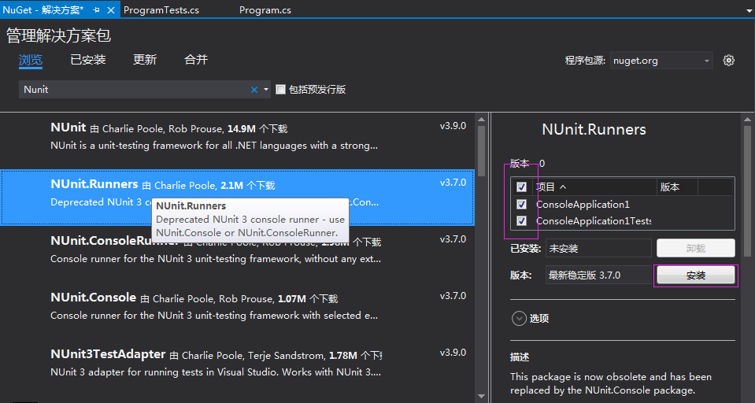Open the ProgramTests.cs document tab
The image size is (755, 403).
click(x=161, y=10)
